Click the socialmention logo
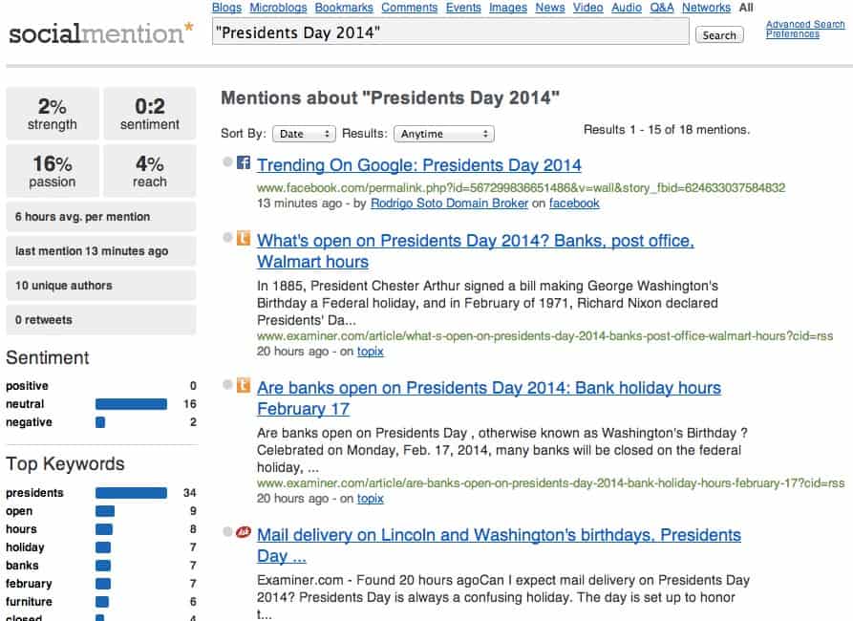Image resolution: width=853 pixels, height=621 pixels. click(x=100, y=34)
